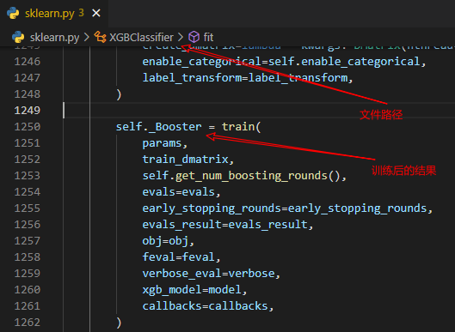Click xgb_model=model, argument

point(194,290)
